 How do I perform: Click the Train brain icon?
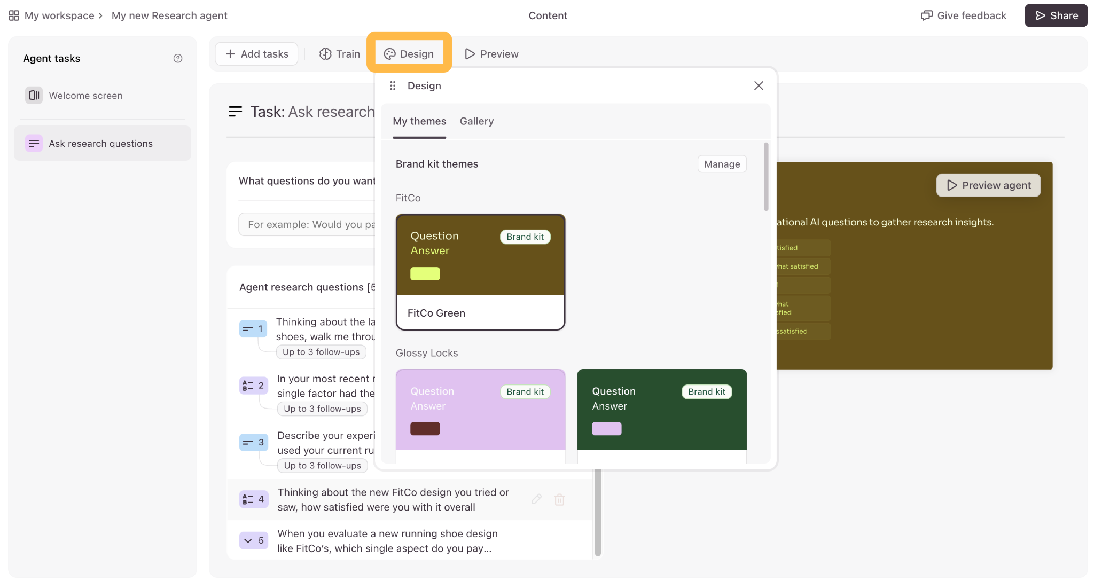tap(325, 54)
